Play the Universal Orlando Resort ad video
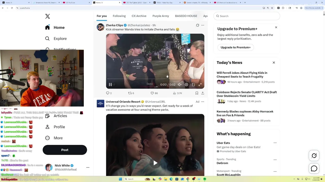325x182 pixels. coord(155,163)
